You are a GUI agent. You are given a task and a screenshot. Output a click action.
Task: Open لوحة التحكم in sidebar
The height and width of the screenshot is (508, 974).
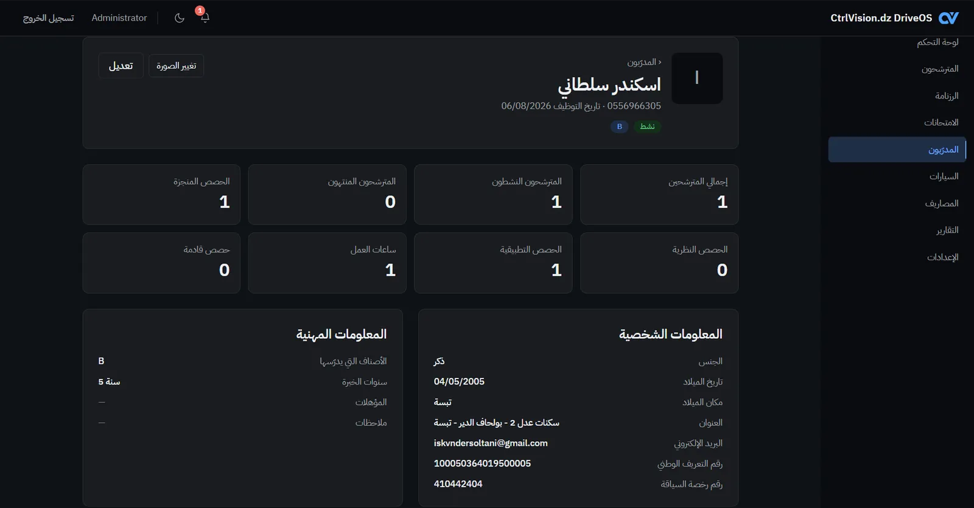coord(937,42)
